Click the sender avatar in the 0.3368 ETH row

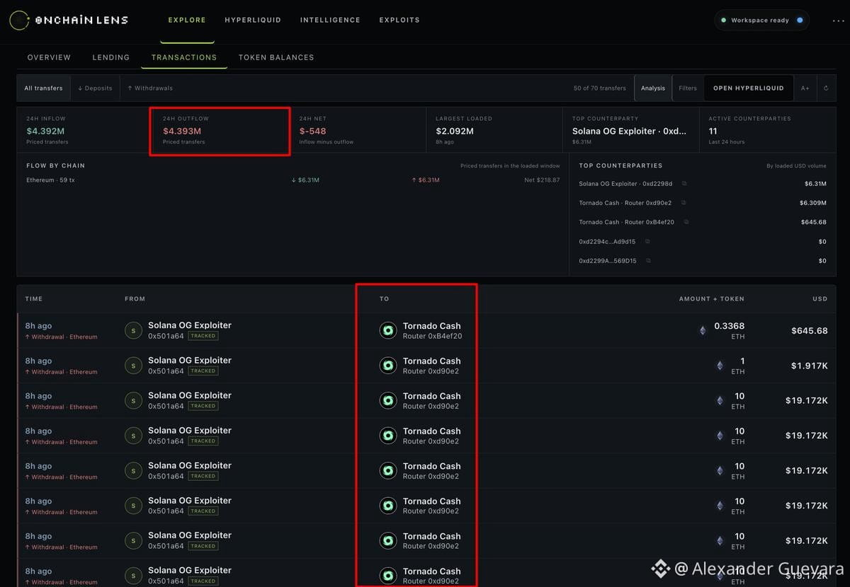pos(133,330)
